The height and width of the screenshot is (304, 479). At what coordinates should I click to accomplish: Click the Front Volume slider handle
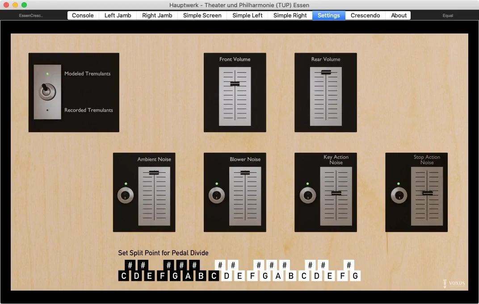pos(235,84)
